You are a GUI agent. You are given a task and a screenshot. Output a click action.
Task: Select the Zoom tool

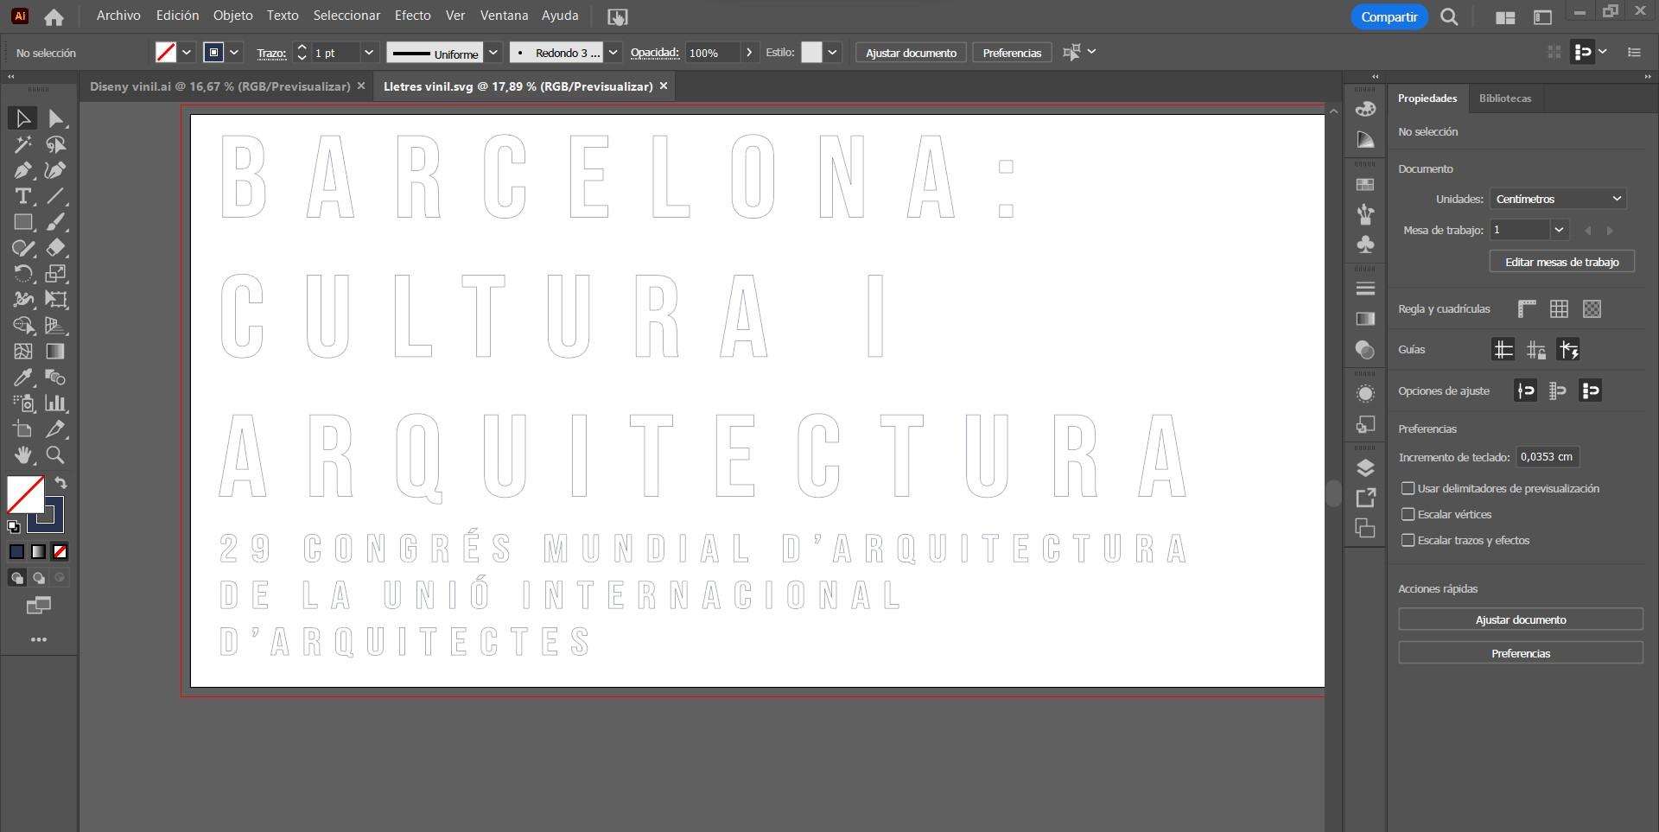[56, 455]
